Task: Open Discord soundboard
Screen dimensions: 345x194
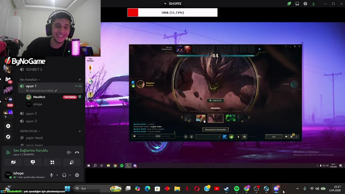Action: point(72,162)
